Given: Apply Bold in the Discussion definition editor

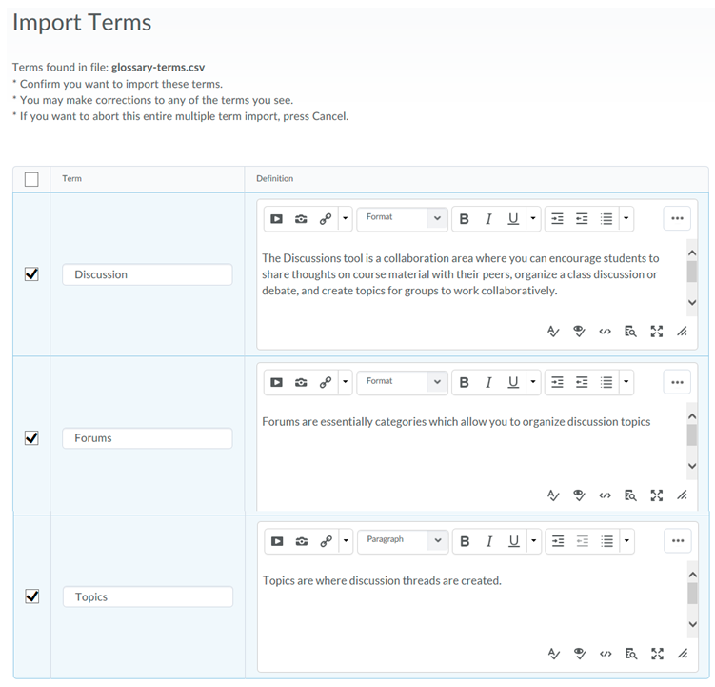Looking at the screenshot, I should (x=464, y=218).
